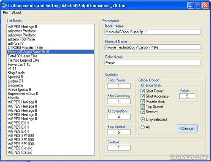Click the Color Name field showing Purple

[x=152, y=63]
